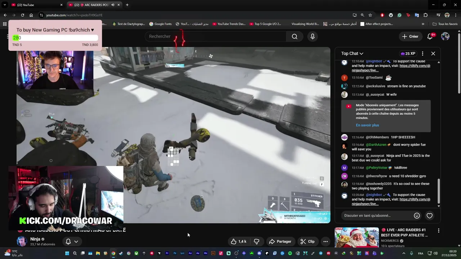
Task: Close the Top Chat panel
Action: [x=433, y=54]
